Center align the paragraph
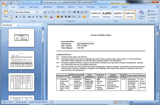 click(x=62, y=17)
